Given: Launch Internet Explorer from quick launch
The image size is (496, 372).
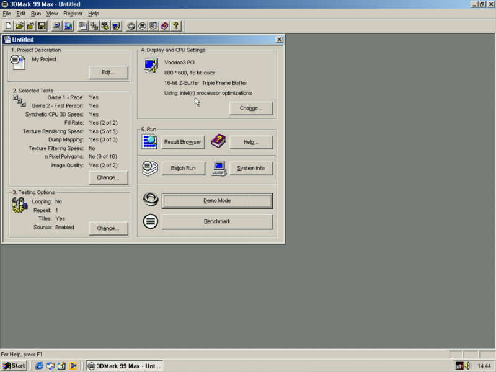Looking at the screenshot, I should click(39, 366).
